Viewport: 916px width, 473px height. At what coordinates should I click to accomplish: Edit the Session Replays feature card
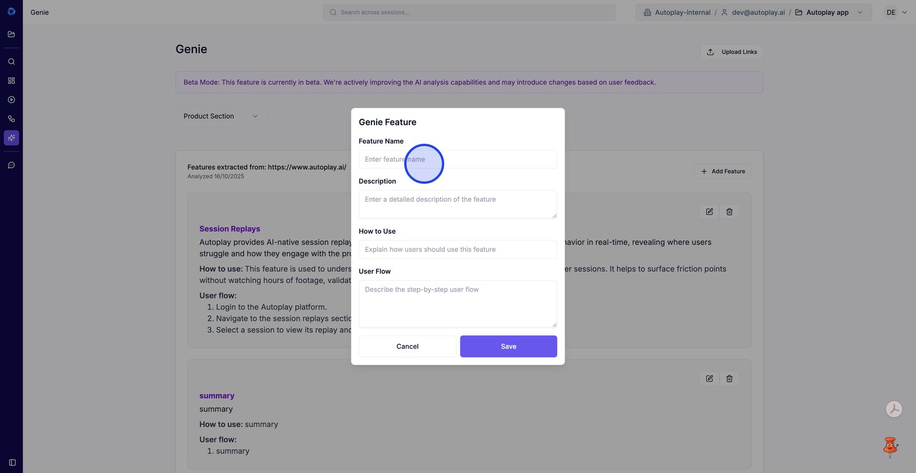click(x=709, y=212)
